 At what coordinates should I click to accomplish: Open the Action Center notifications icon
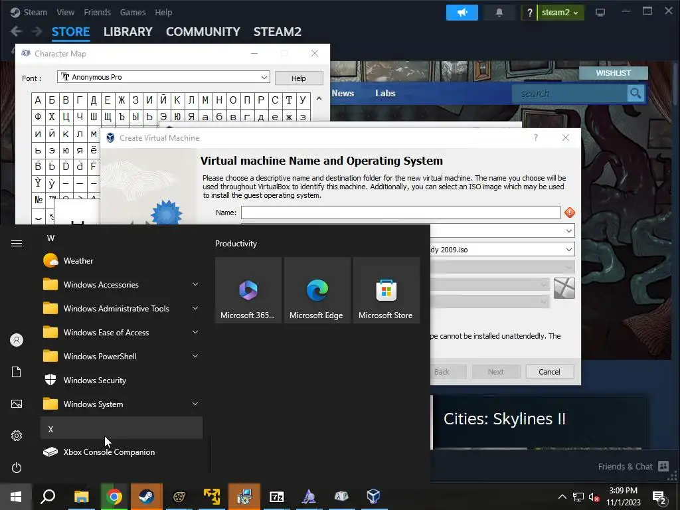tap(659, 498)
